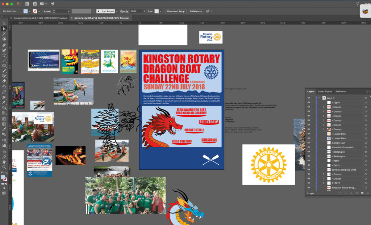Click the Preferences button

[196, 11]
